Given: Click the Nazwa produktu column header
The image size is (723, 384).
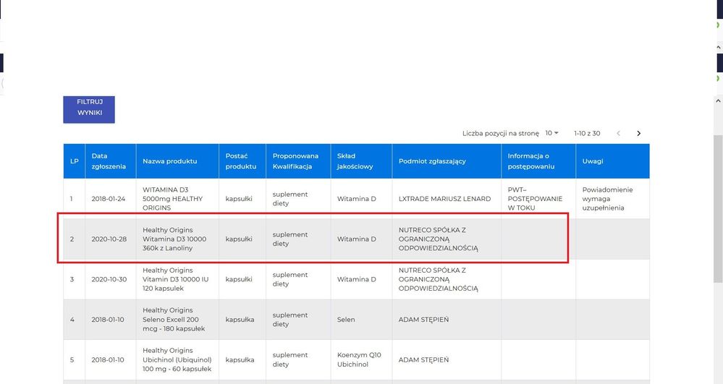Looking at the screenshot, I should pyautogui.click(x=169, y=161).
